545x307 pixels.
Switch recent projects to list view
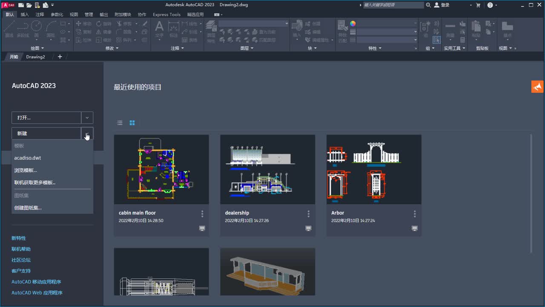click(120, 123)
